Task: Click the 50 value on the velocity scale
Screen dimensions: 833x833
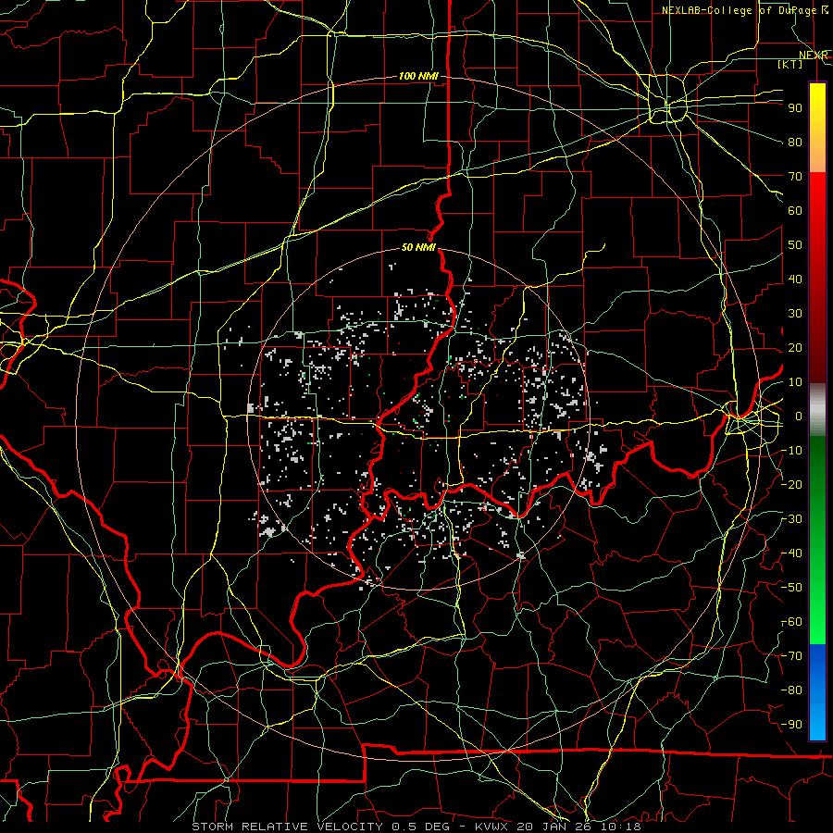Action: click(795, 245)
